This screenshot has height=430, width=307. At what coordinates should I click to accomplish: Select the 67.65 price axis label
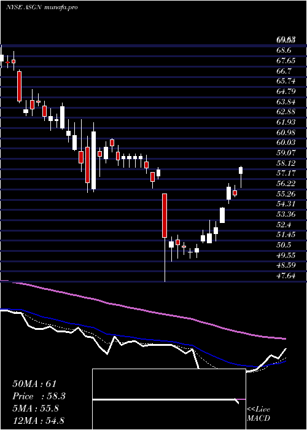286,61
